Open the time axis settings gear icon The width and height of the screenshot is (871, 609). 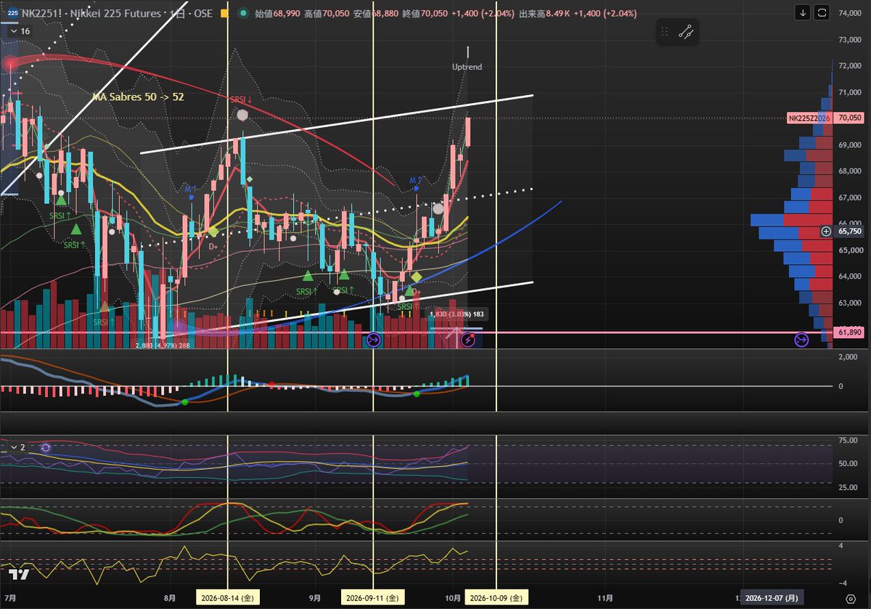(x=850, y=599)
